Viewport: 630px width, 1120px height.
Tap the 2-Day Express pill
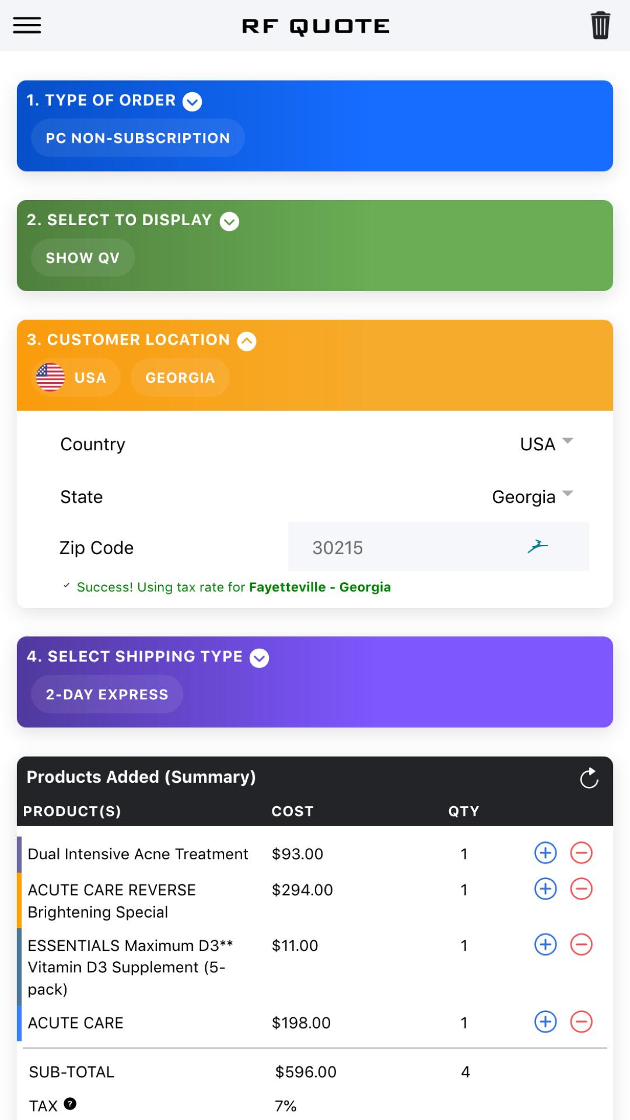[107, 694]
